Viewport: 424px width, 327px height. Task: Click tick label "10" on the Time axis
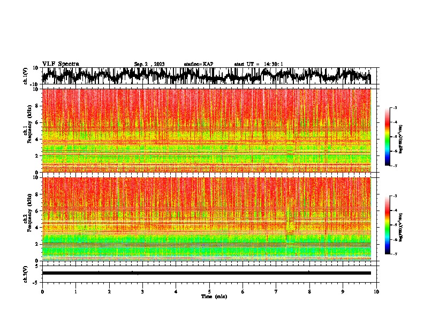[x=376, y=292]
